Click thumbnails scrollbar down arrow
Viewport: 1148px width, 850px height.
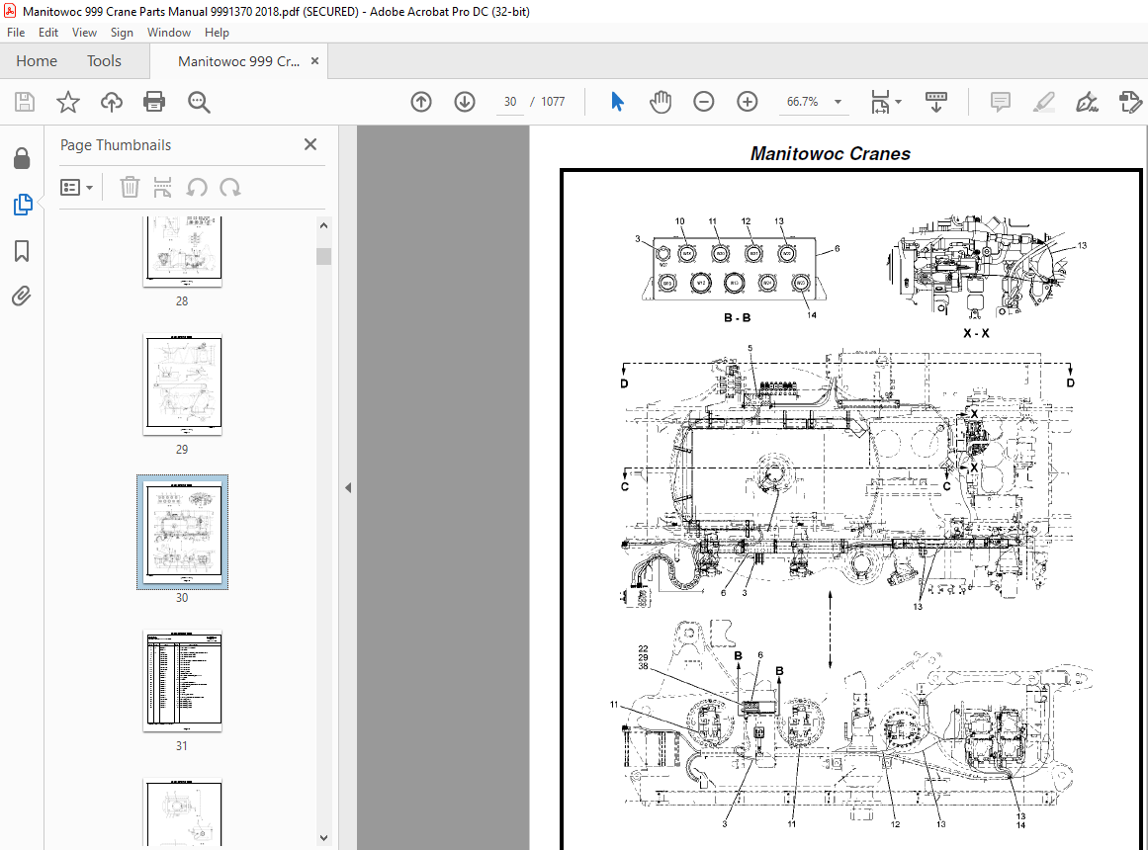(323, 837)
